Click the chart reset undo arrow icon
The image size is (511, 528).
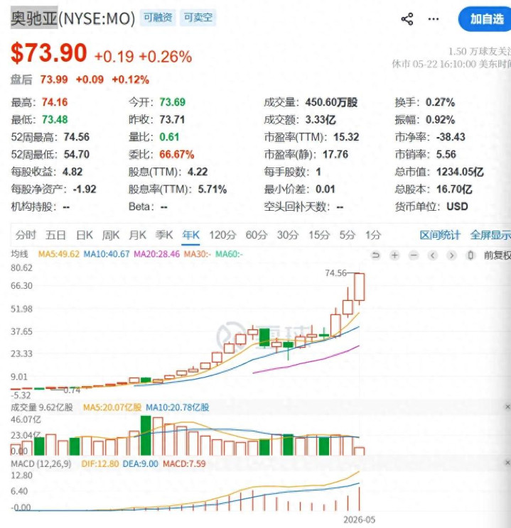coord(375,255)
